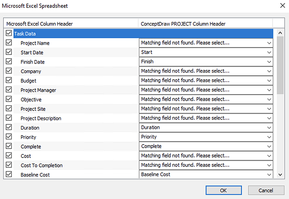Screen dimensions: 289x199
Task: Select the Baseline Cost row label text
Action: click(35, 175)
